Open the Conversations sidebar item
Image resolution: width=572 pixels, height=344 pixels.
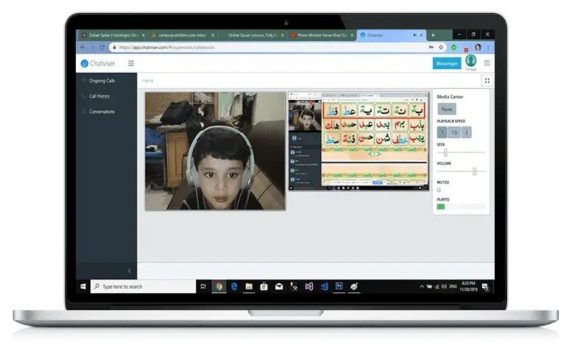pos(102,112)
